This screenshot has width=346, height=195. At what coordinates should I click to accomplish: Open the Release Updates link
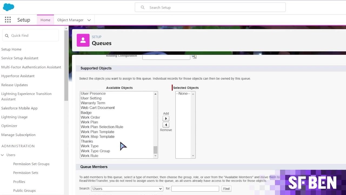(15, 85)
